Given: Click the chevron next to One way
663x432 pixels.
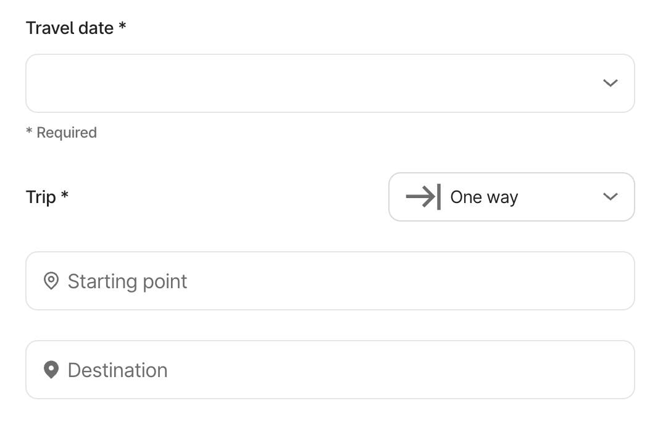Looking at the screenshot, I should 610,197.
